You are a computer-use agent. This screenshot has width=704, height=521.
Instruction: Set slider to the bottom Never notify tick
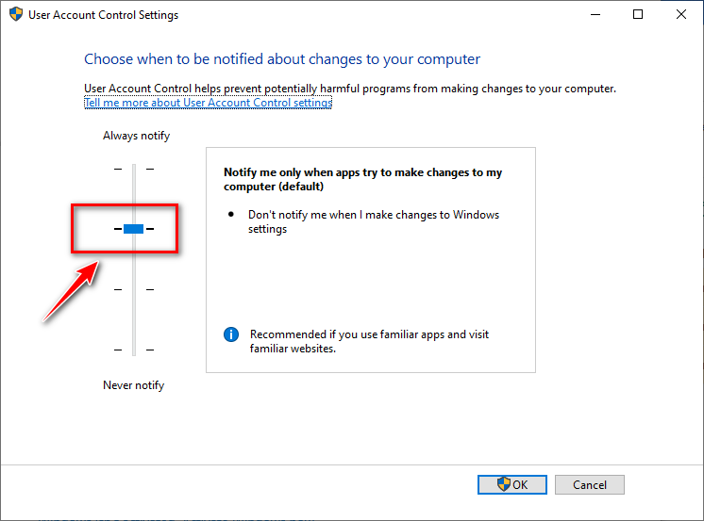pos(133,350)
